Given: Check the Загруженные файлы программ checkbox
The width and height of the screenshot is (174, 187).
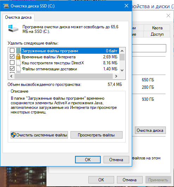Looking at the screenshot, I should pyautogui.click(x=12, y=51).
